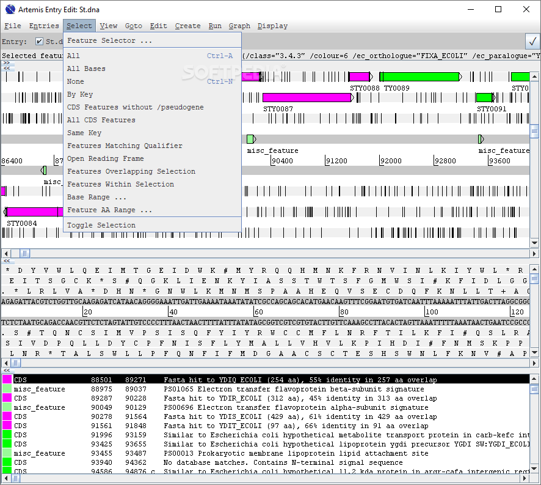The height and width of the screenshot is (485, 541).
Task: Toggle the St.dna entry checkbox
Action: [x=39, y=42]
